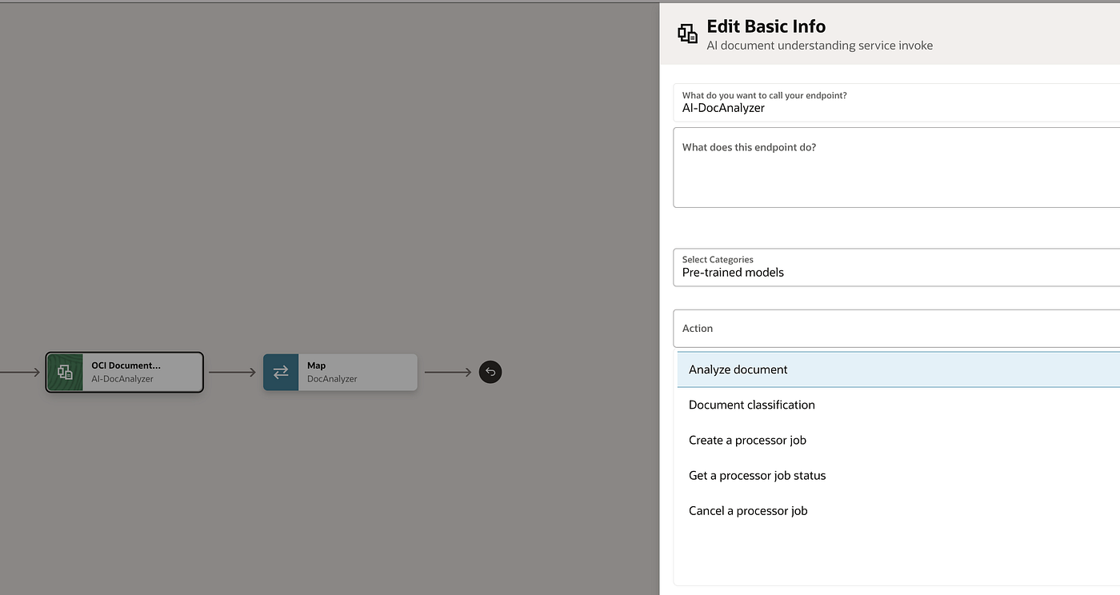Click the Edit Basic Info panel title
Viewport: 1120px width, 595px height.
coord(766,26)
